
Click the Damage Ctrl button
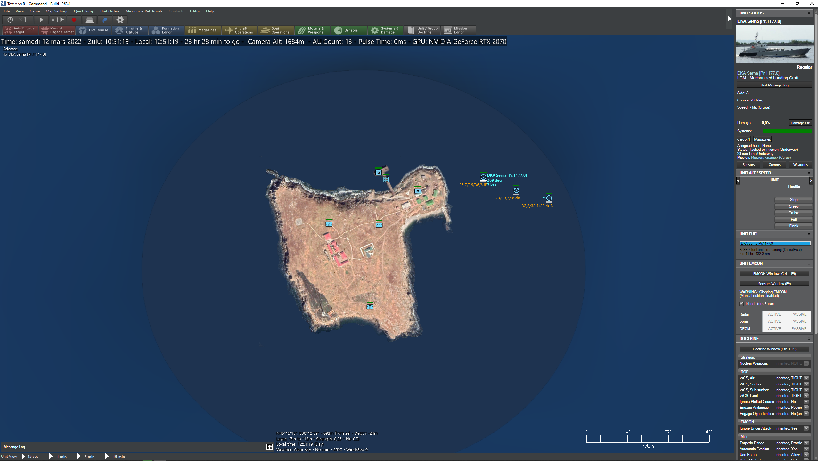pos(800,123)
